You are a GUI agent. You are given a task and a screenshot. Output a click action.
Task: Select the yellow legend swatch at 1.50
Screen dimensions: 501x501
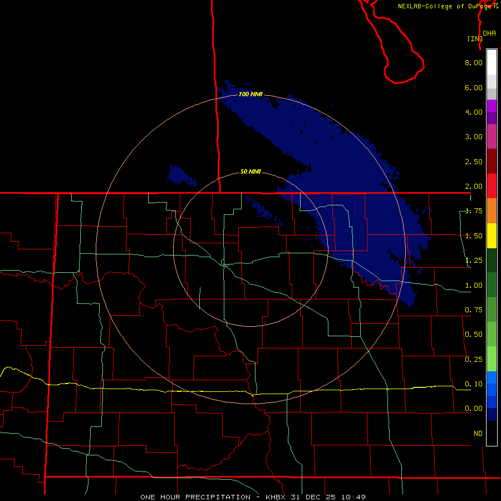pyautogui.click(x=492, y=235)
